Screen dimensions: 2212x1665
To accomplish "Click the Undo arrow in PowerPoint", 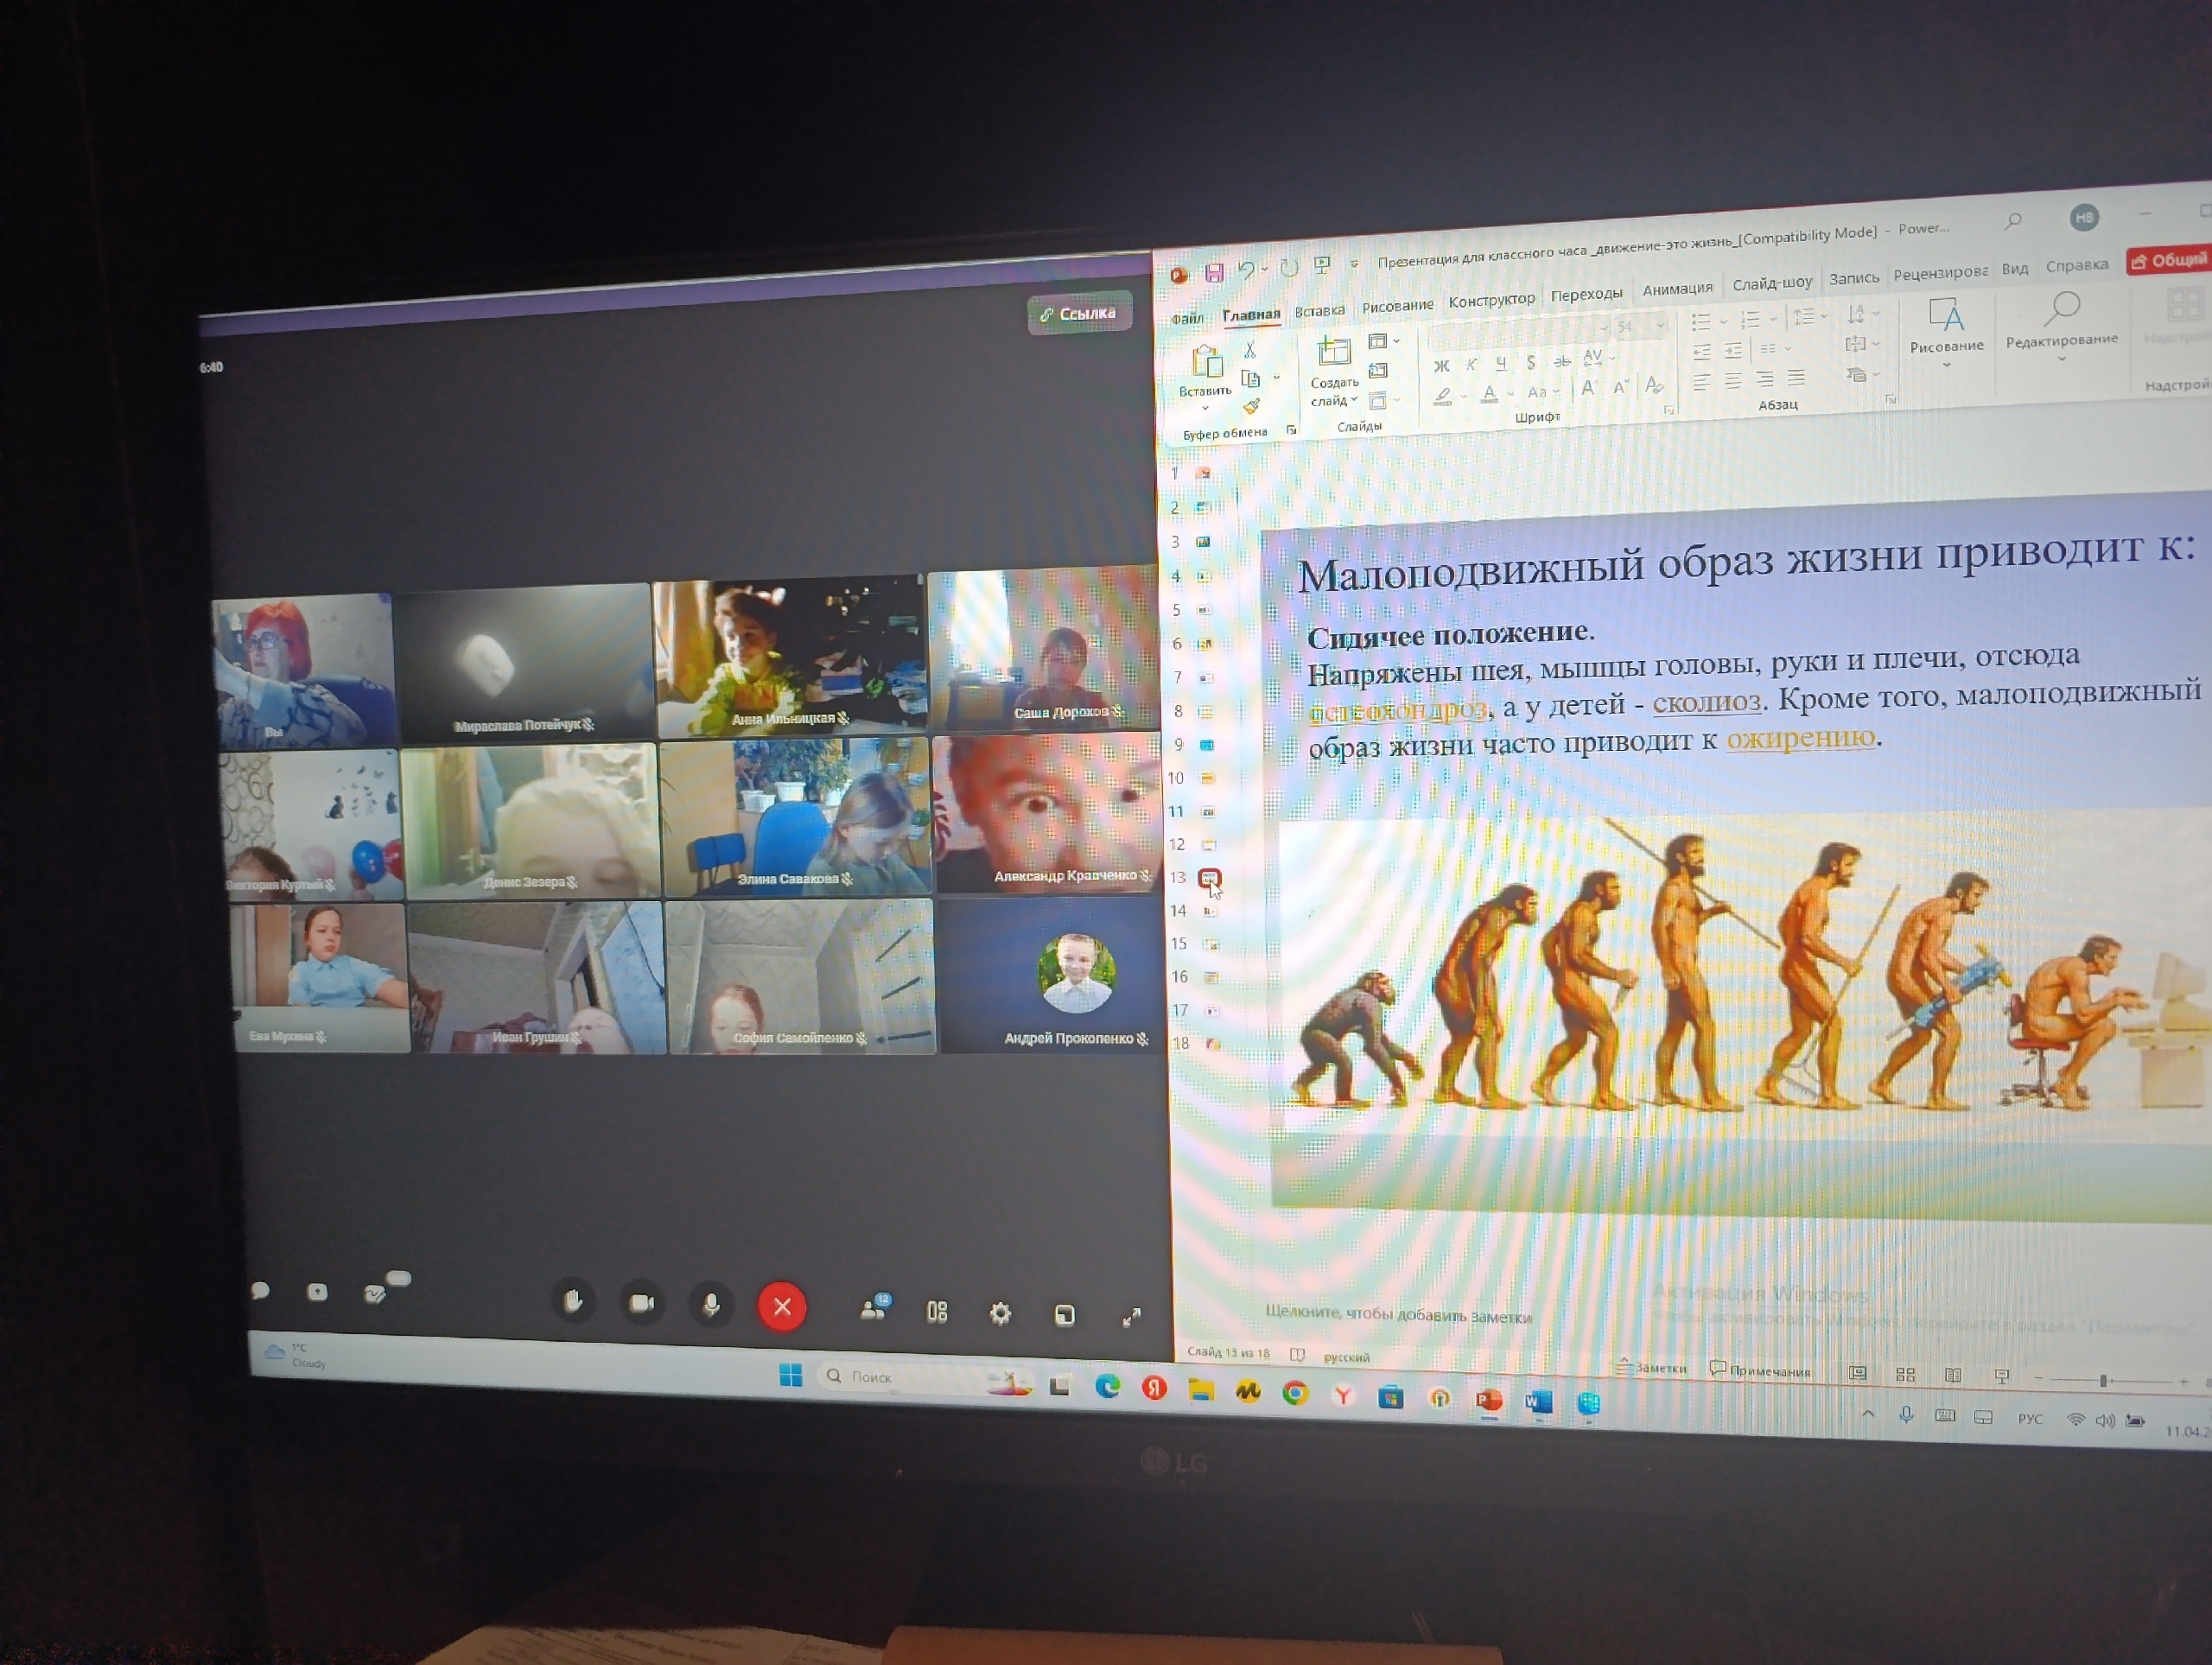I will click(x=1246, y=271).
